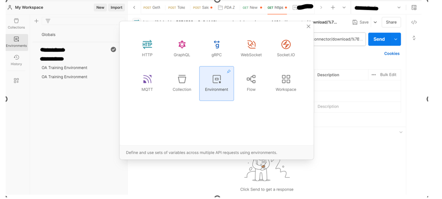The width and height of the screenshot is (442, 199).
Task: Expand the Send button dropdown arrow
Action: coord(396,39)
